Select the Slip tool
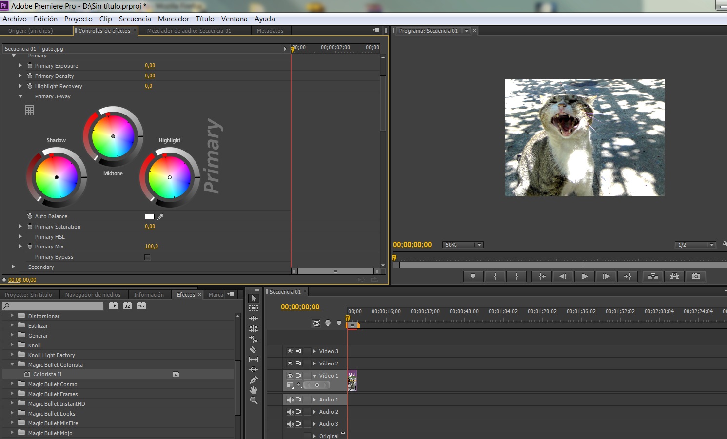 point(254,360)
